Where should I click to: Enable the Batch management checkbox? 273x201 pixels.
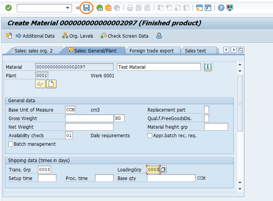[11, 144]
